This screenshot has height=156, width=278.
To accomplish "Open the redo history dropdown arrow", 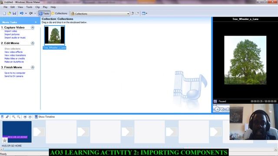I will (35, 13).
